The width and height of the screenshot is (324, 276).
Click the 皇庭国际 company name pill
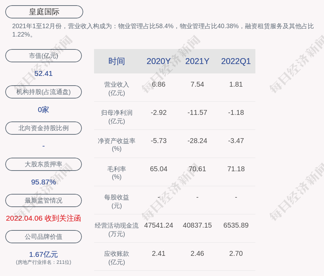click(44, 12)
